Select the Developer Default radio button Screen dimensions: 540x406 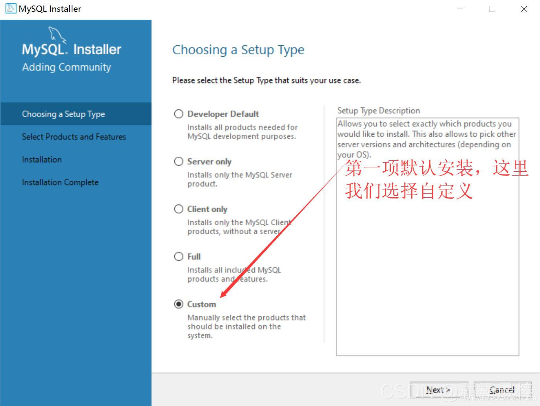tap(179, 114)
